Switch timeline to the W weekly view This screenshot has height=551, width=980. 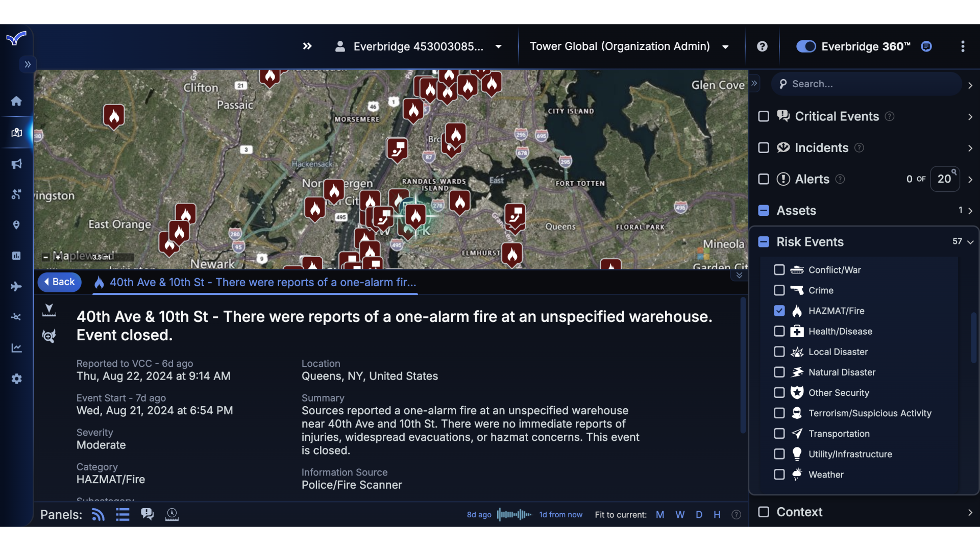679,514
